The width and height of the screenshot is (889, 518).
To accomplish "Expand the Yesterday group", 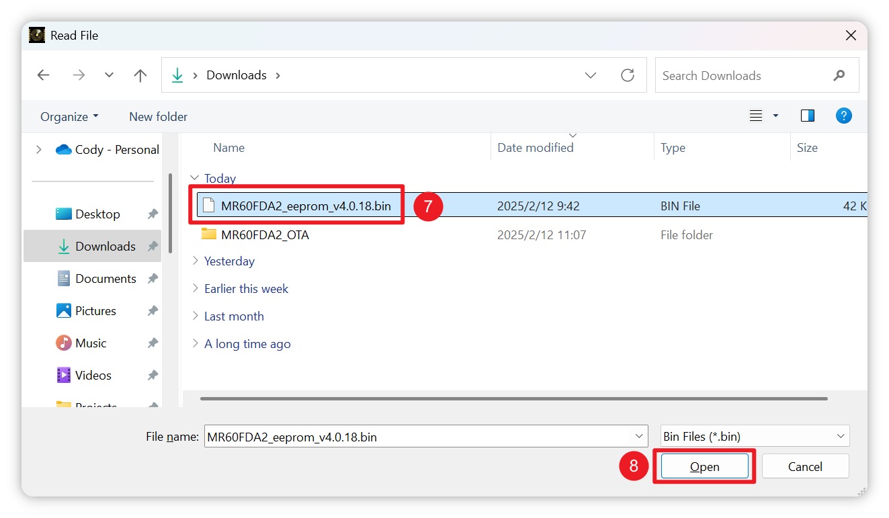I will [x=195, y=261].
